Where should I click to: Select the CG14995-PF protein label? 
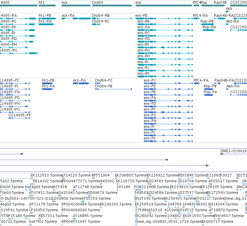point(19,115)
